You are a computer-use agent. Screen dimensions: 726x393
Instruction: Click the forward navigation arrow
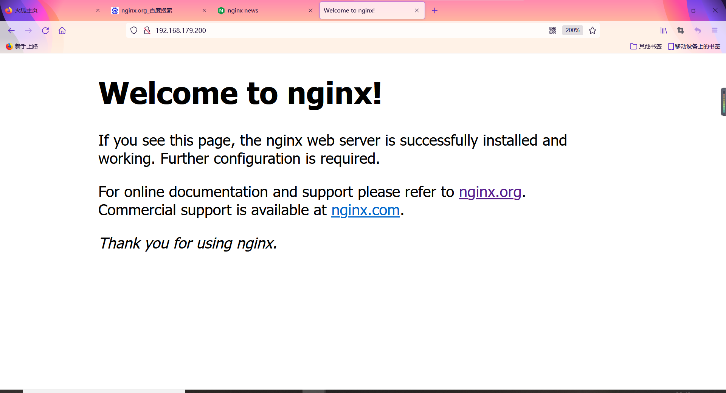pyautogui.click(x=28, y=31)
